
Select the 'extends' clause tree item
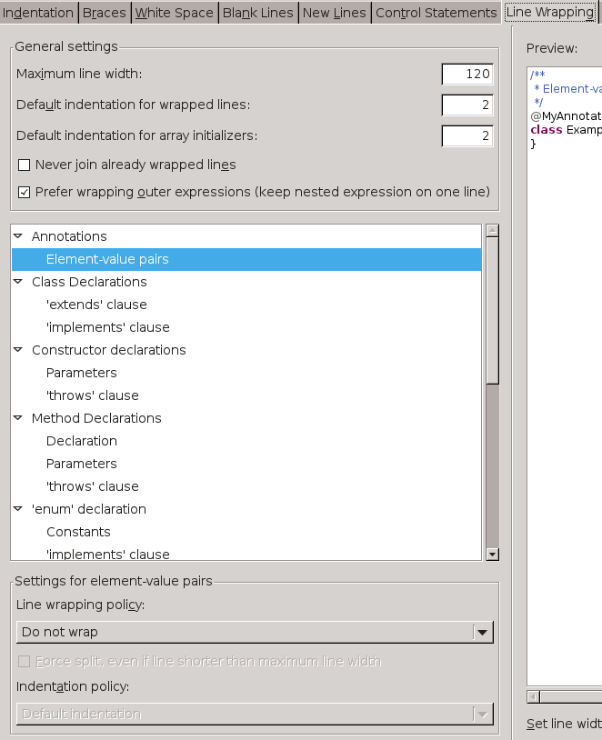coord(96,305)
